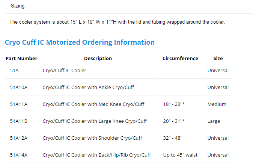Click Cryo/Cuff IC Cooler with Ankle description
Viewport: 253px width, 166px height.
(x=88, y=88)
